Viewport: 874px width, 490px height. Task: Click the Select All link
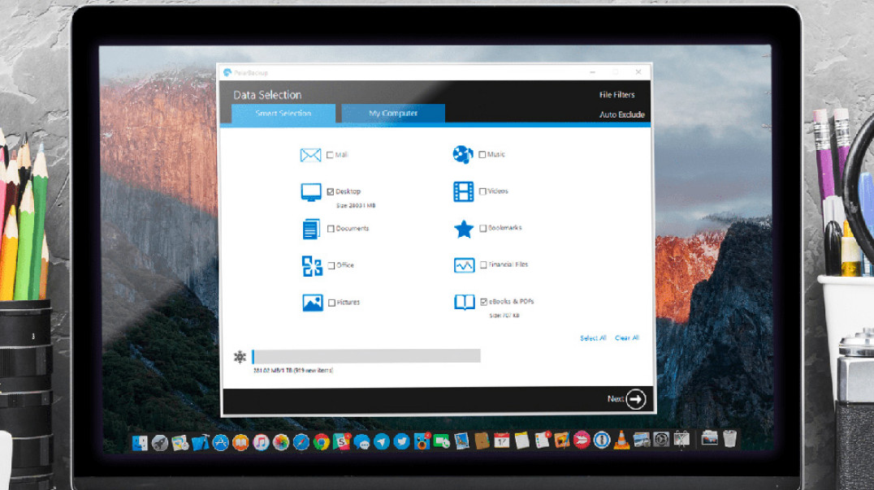[593, 338]
